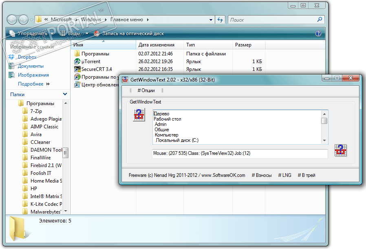The height and width of the screenshot is (249, 366).
Task: Click the address bar folder icon
Action: [39, 20]
